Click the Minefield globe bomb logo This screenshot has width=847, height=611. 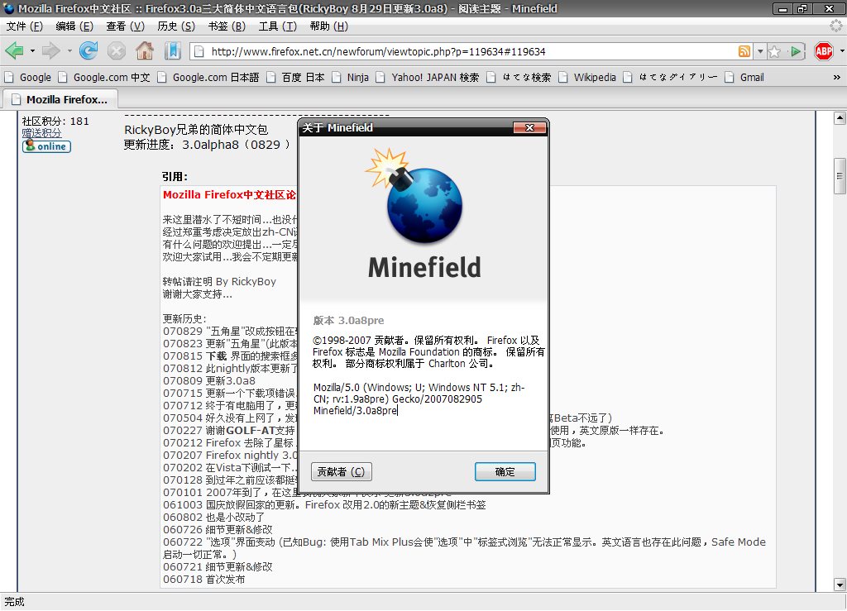(x=416, y=196)
